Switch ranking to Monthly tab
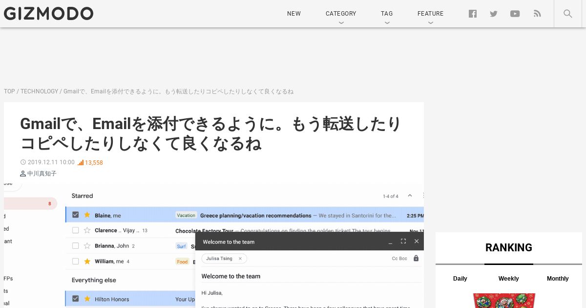586x308 pixels. pos(558,279)
